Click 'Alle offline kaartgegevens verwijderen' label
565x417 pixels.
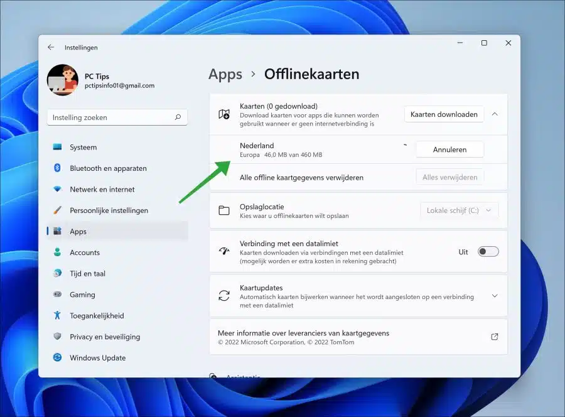coord(301,178)
